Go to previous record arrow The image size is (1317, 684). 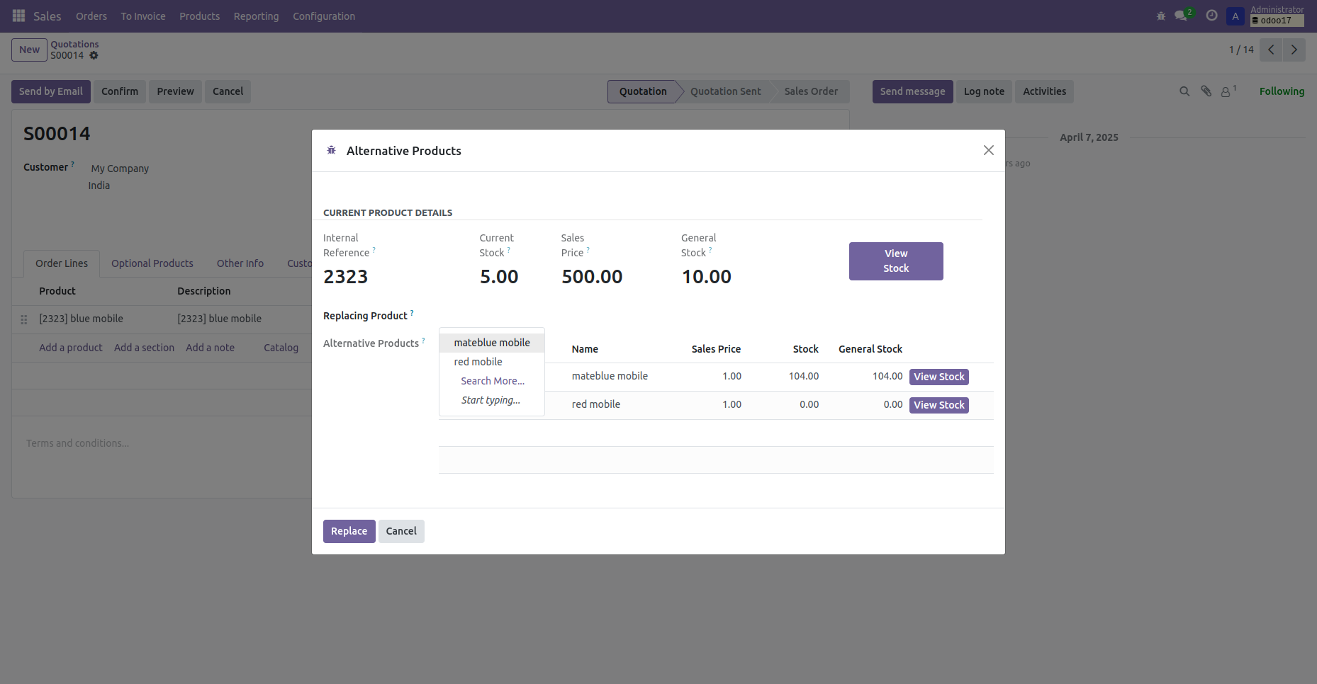1271,50
